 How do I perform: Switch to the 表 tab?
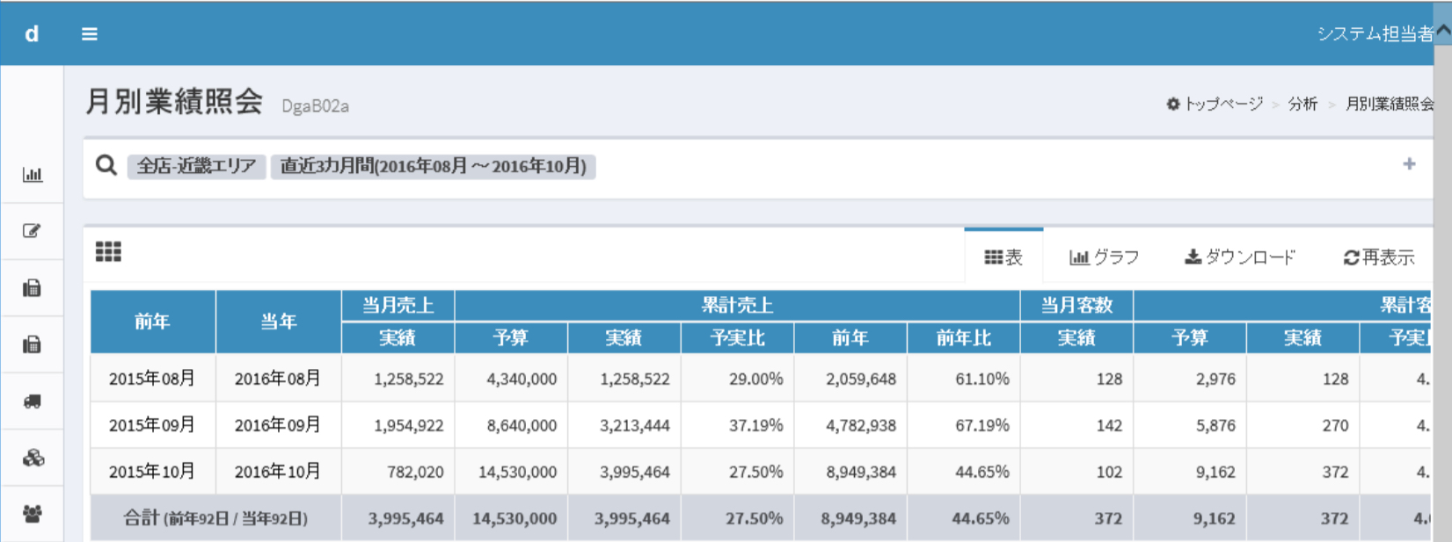1003,257
